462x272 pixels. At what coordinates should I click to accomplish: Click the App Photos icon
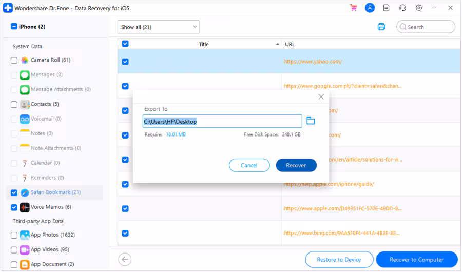(x=25, y=235)
